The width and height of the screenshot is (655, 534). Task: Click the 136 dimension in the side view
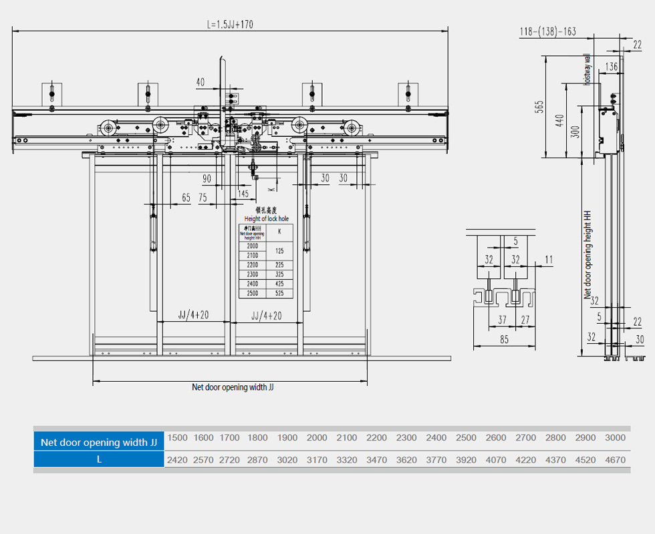click(x=611, y=66)
